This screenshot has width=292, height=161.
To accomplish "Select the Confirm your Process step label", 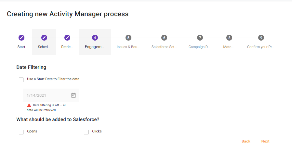I will [261, 47].
